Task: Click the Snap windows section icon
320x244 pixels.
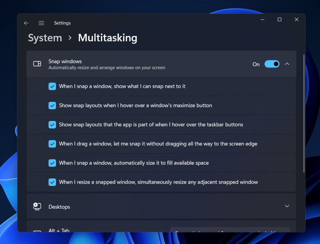Action: [x=37, y=63]
